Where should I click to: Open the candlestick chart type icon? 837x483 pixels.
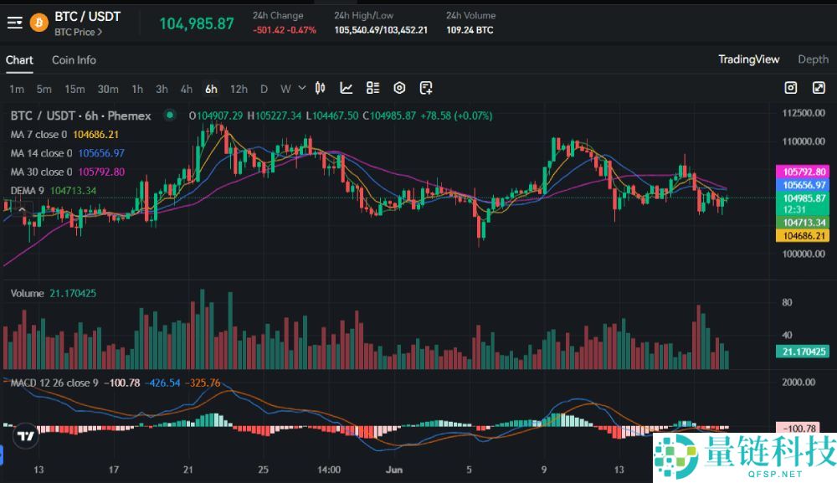(321, 88)
